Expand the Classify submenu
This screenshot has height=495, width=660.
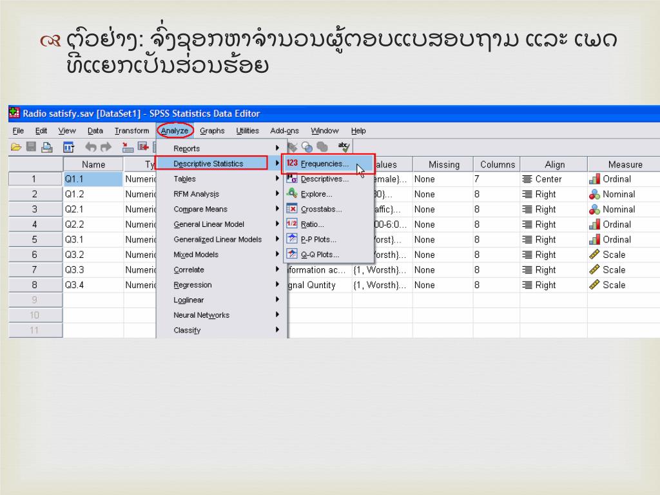coord(222,330)
